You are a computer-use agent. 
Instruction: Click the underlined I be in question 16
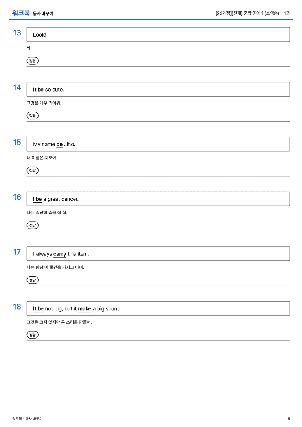click(x=37, y=199)
